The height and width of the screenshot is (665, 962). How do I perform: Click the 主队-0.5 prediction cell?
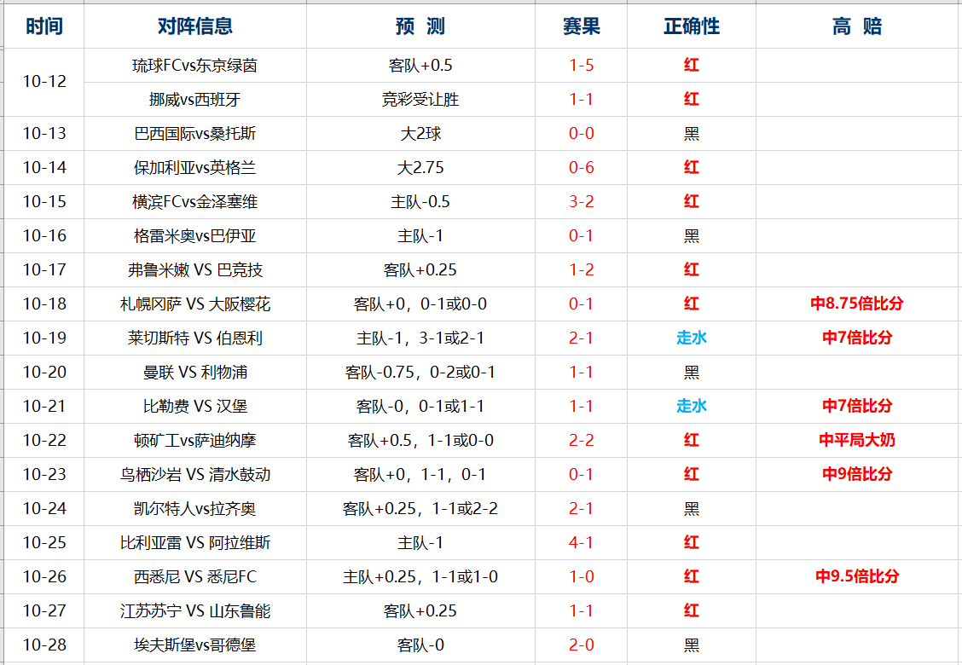click(420, 201)
